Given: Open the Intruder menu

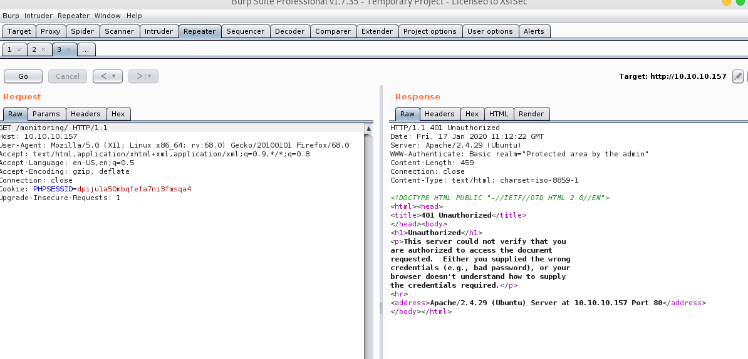Looking at the screenshot, I should 39,16.
